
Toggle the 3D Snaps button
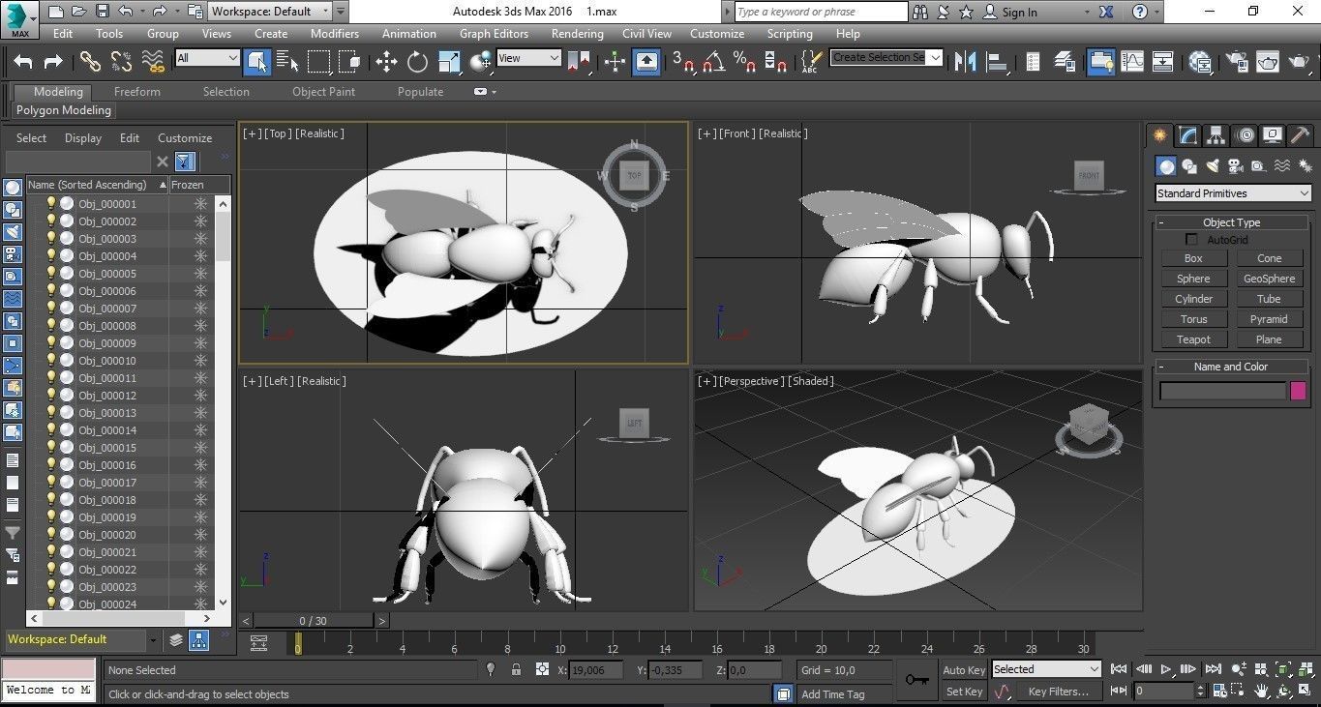(683, 62)
